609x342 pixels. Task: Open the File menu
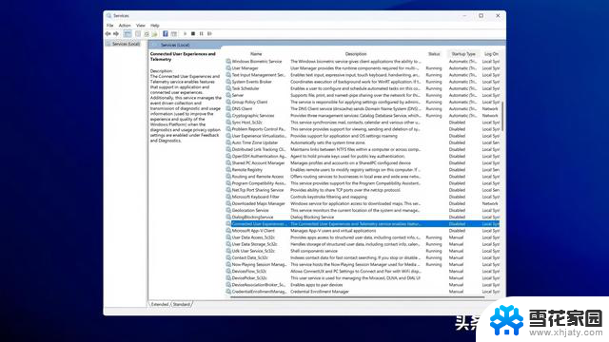tap(110, 26)
